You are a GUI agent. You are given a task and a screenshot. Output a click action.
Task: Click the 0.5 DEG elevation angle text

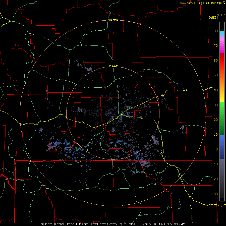(x=128, y=224)
